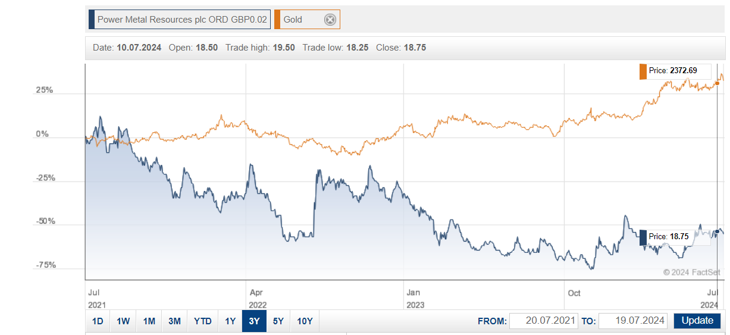
Task: Switch chart range to YTD
Action: [202, 321]
